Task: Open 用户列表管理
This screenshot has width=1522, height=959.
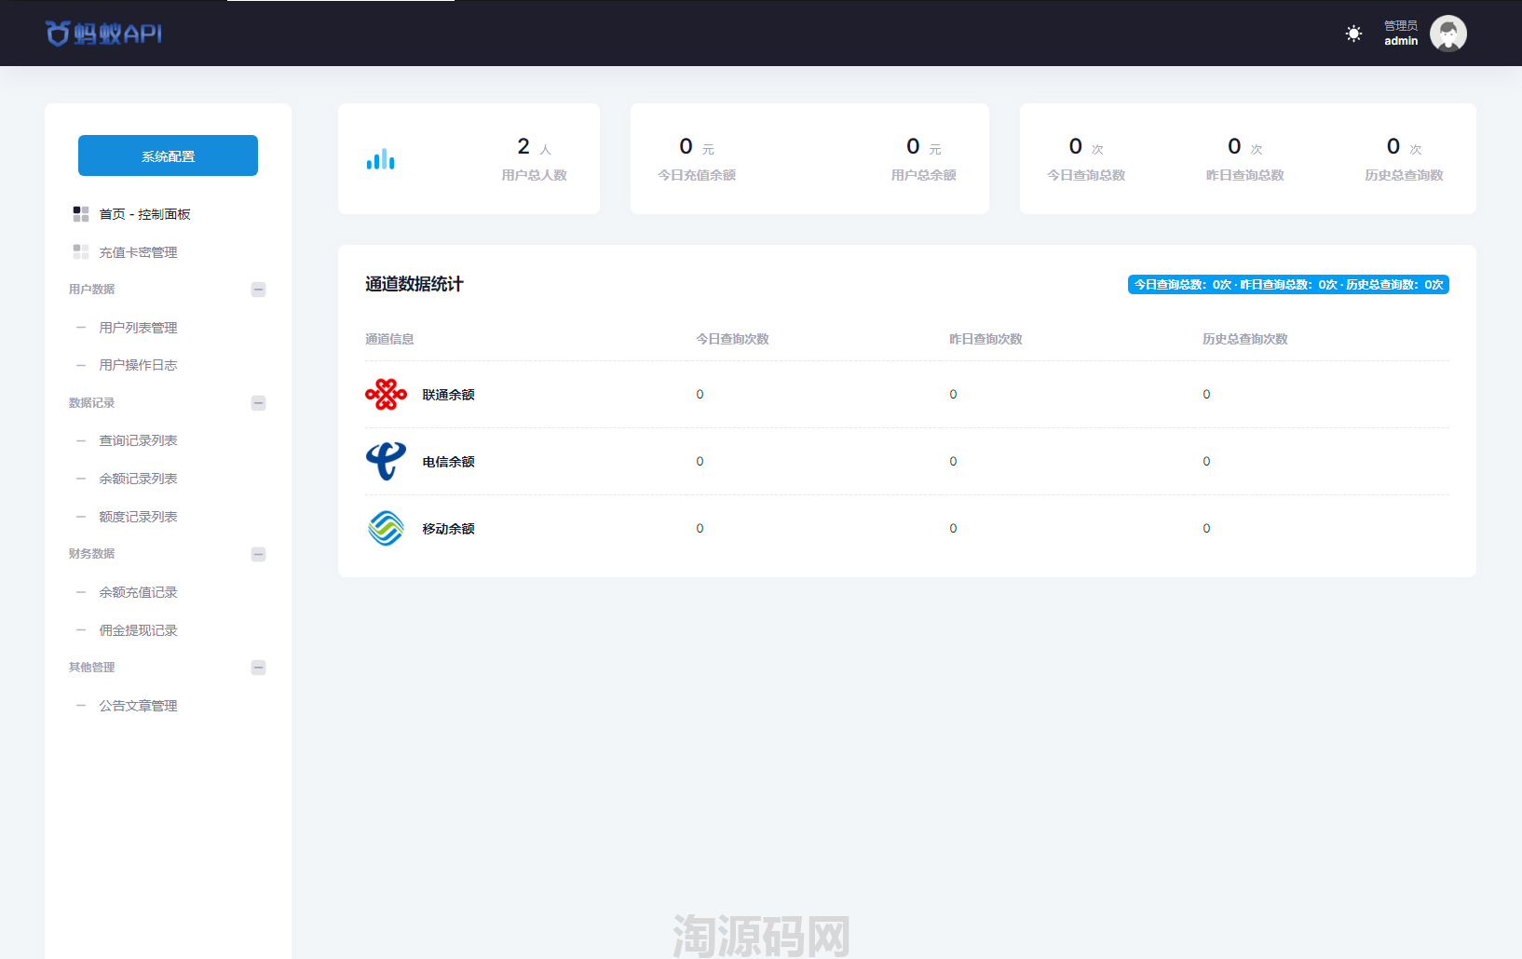Action: (x=138, y=328)
